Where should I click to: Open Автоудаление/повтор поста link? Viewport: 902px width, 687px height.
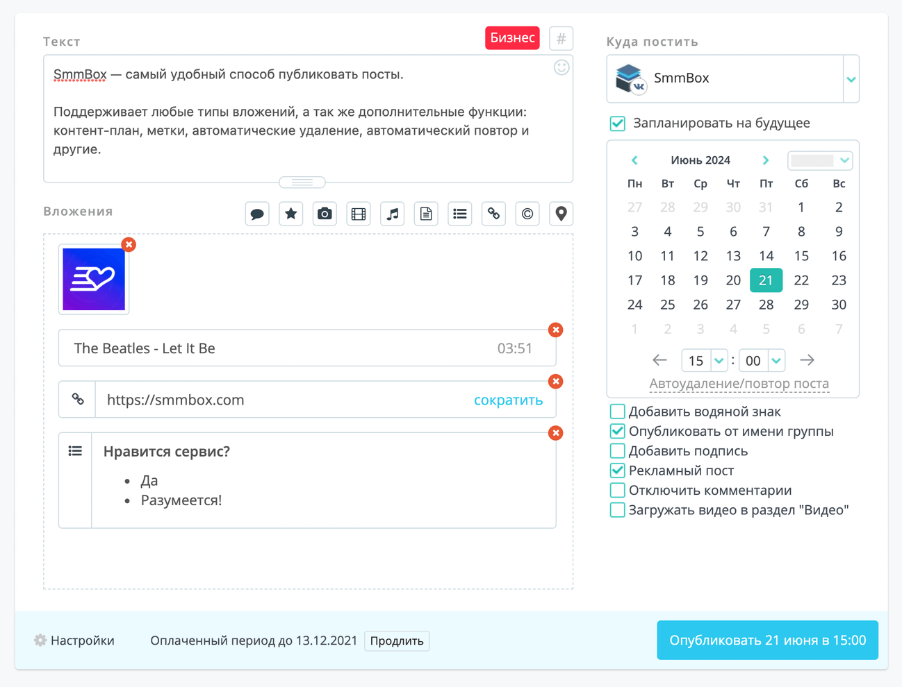(x=739, y=383)
